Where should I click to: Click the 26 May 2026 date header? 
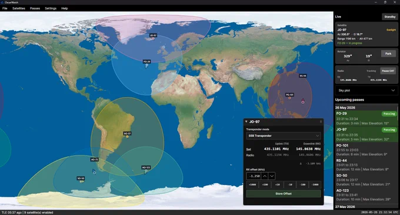(x=345, y=107)
